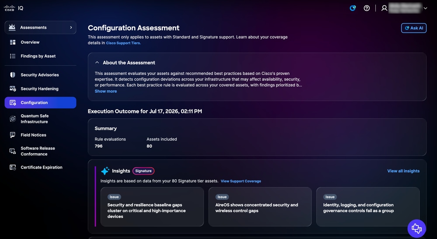Open the user profile icon

[385, 8]
